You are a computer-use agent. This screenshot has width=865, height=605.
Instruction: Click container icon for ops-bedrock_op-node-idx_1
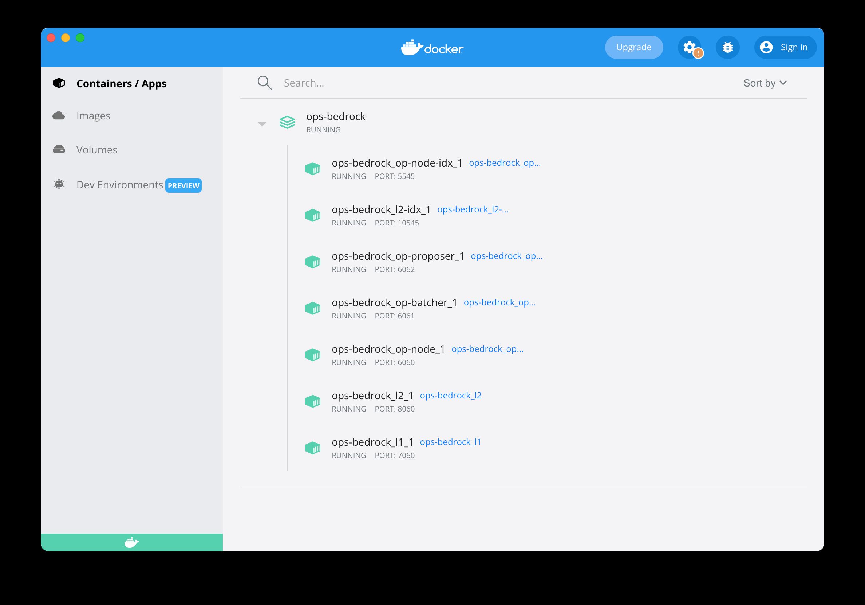coord(313,169)
